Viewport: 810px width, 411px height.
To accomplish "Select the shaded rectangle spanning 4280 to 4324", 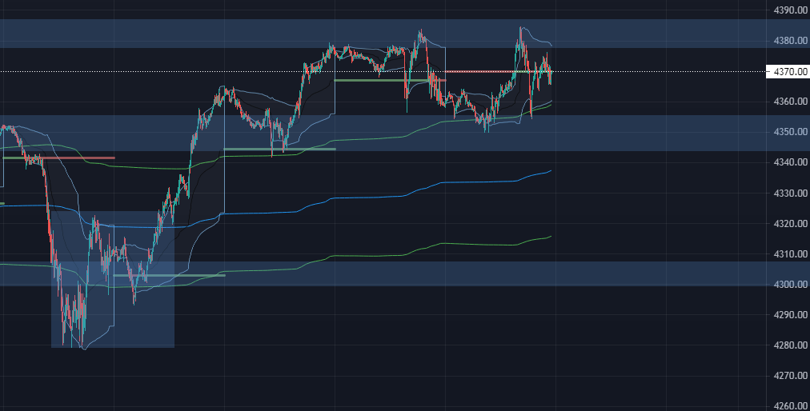I will 113,279.
